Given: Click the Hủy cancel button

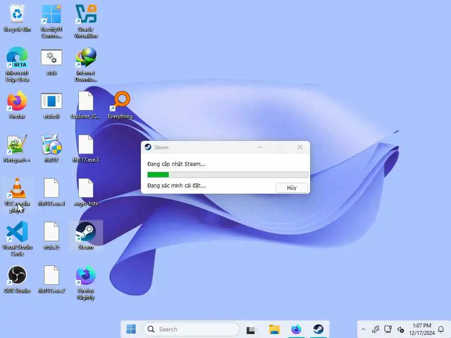Looking at the screenshot, I should click(292, 187).
